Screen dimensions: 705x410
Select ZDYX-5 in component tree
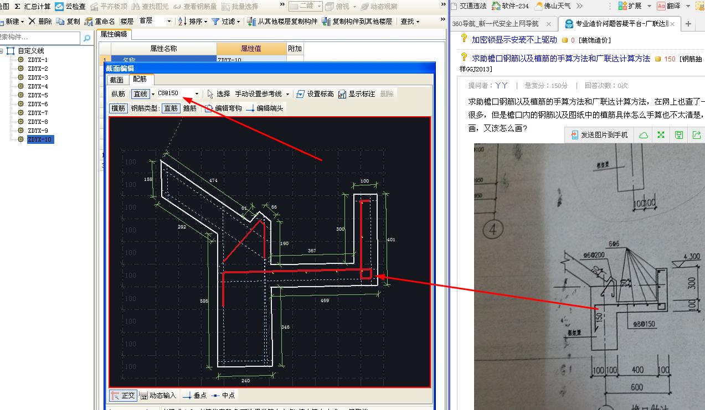[x=37, y=95]
